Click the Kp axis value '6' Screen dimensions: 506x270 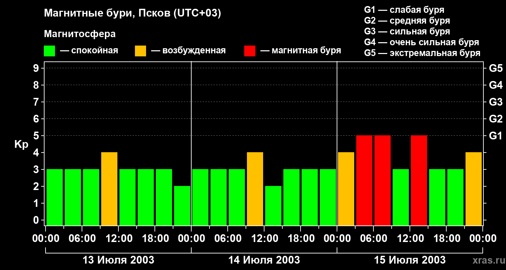point(37,119)
